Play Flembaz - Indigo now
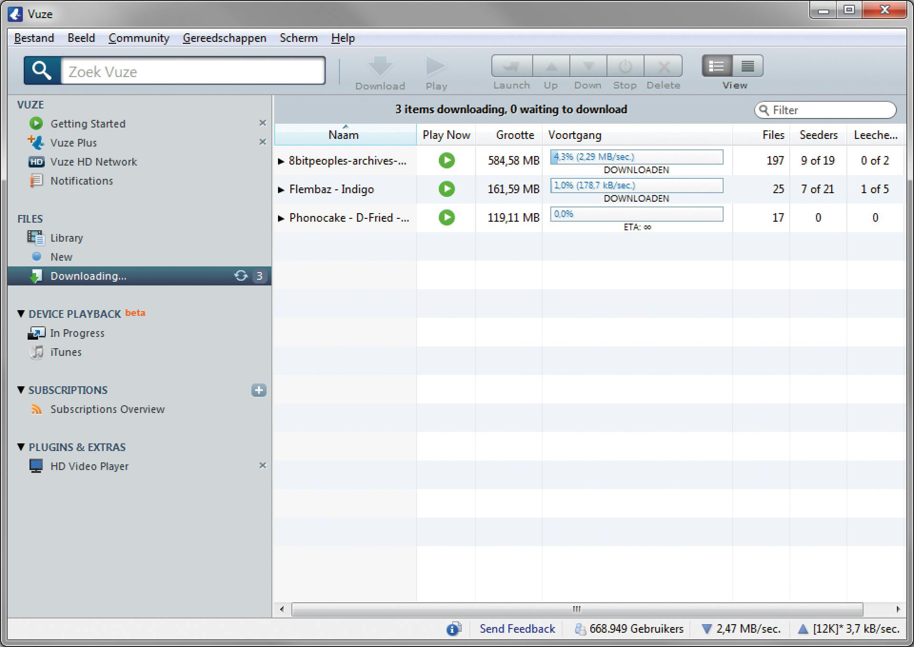The width and height of the screenshot is (914, 647). pos(447,189)
